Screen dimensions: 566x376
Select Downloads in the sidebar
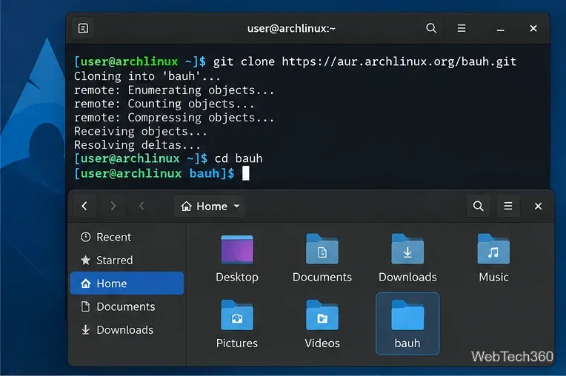tap(127, 329)
